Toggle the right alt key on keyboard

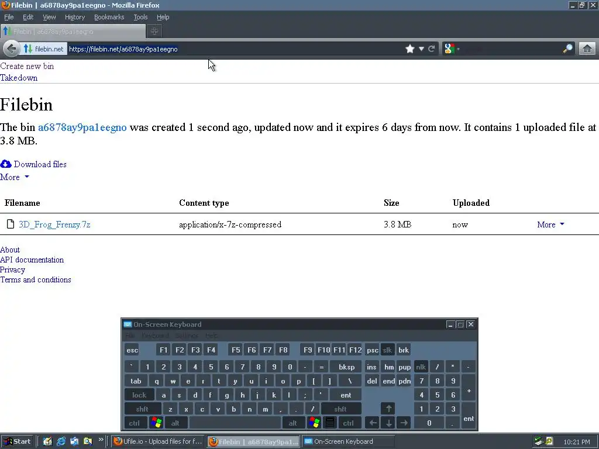(x=292, y=423)
